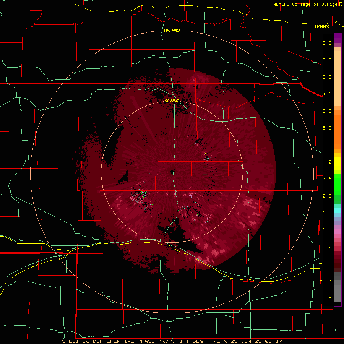The height and width of the screenshot is (344, 344).
Task: Click the KLNX radar site at center
Action: pyautogui.click(x=172, y=172)
